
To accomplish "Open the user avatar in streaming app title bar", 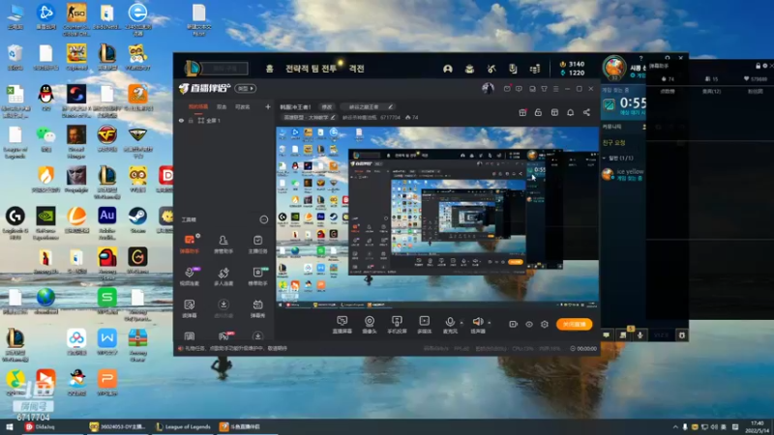I will pos(488,88).
